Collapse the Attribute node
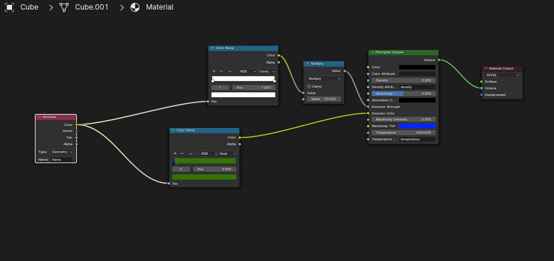 [x=39, y=117]
